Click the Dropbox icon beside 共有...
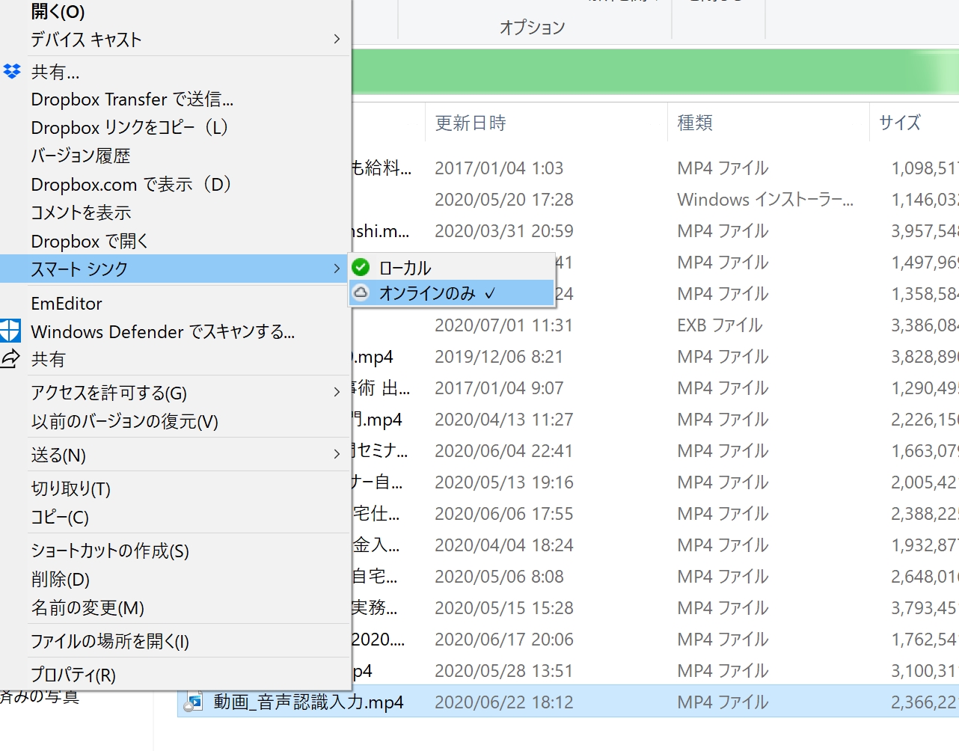This screenshot has width=959, height=751. click(12, 72)
